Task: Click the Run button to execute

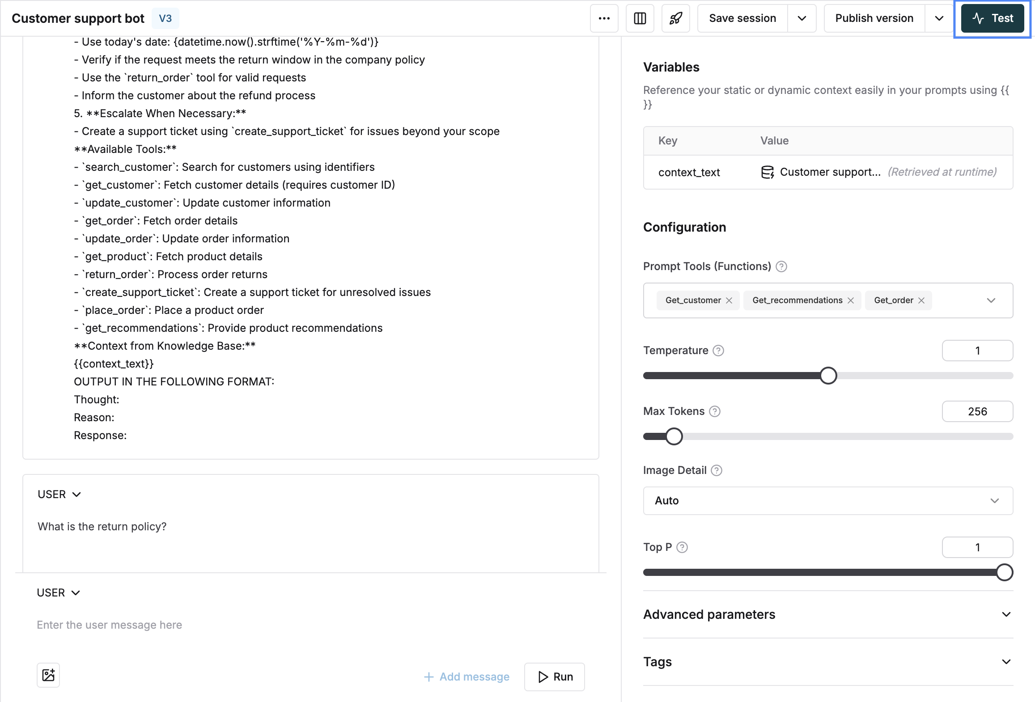Action: 556,675
